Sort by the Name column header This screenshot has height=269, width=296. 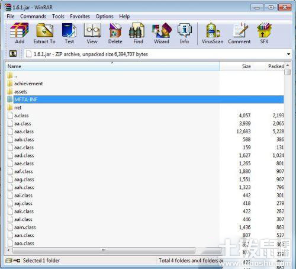[x=112, y=66]
